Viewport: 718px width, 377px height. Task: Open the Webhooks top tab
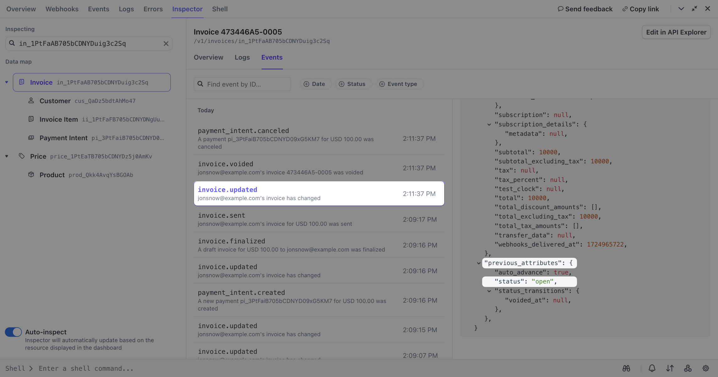[62, 9]
